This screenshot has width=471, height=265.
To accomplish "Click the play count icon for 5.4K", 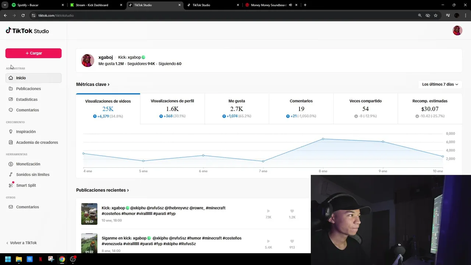I will 268,241.
